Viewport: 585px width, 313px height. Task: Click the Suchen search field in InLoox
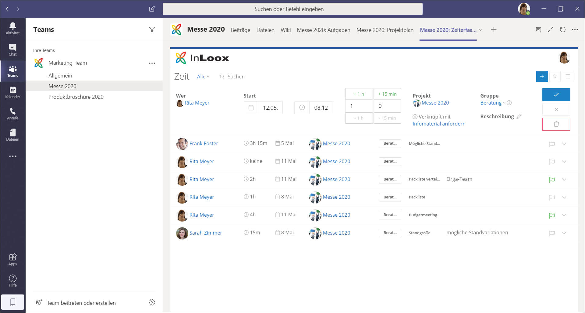(x=236, y=77)
